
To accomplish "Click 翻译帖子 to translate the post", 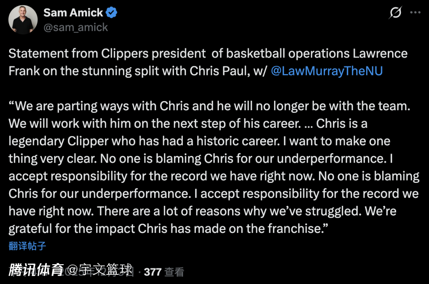I will tap(27, 246).
